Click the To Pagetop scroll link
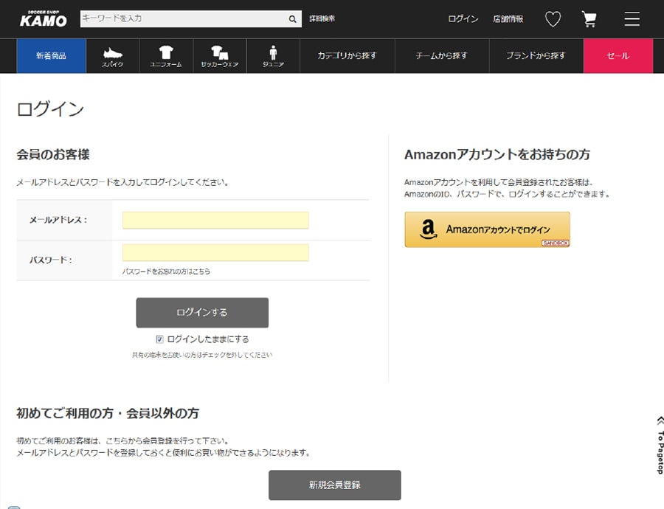664x509 pixels. click(x=660, y=444)
